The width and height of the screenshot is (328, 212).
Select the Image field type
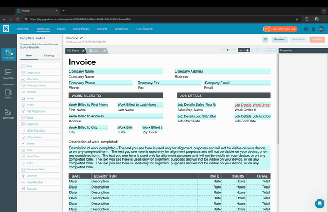[x=40, y=98]
